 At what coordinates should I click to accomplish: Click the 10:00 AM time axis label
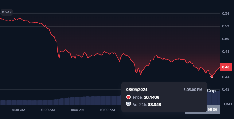click(x=107, y=110)
